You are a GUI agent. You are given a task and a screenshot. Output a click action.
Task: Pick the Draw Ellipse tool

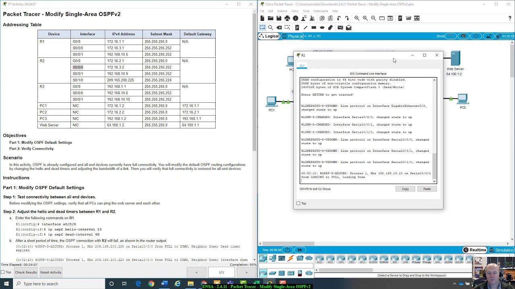point(322,28)
